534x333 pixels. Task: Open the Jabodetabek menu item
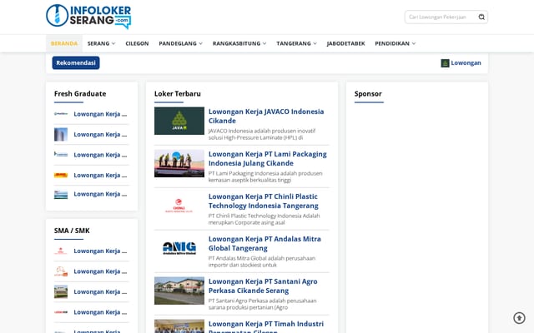click(x=345, y=43)
